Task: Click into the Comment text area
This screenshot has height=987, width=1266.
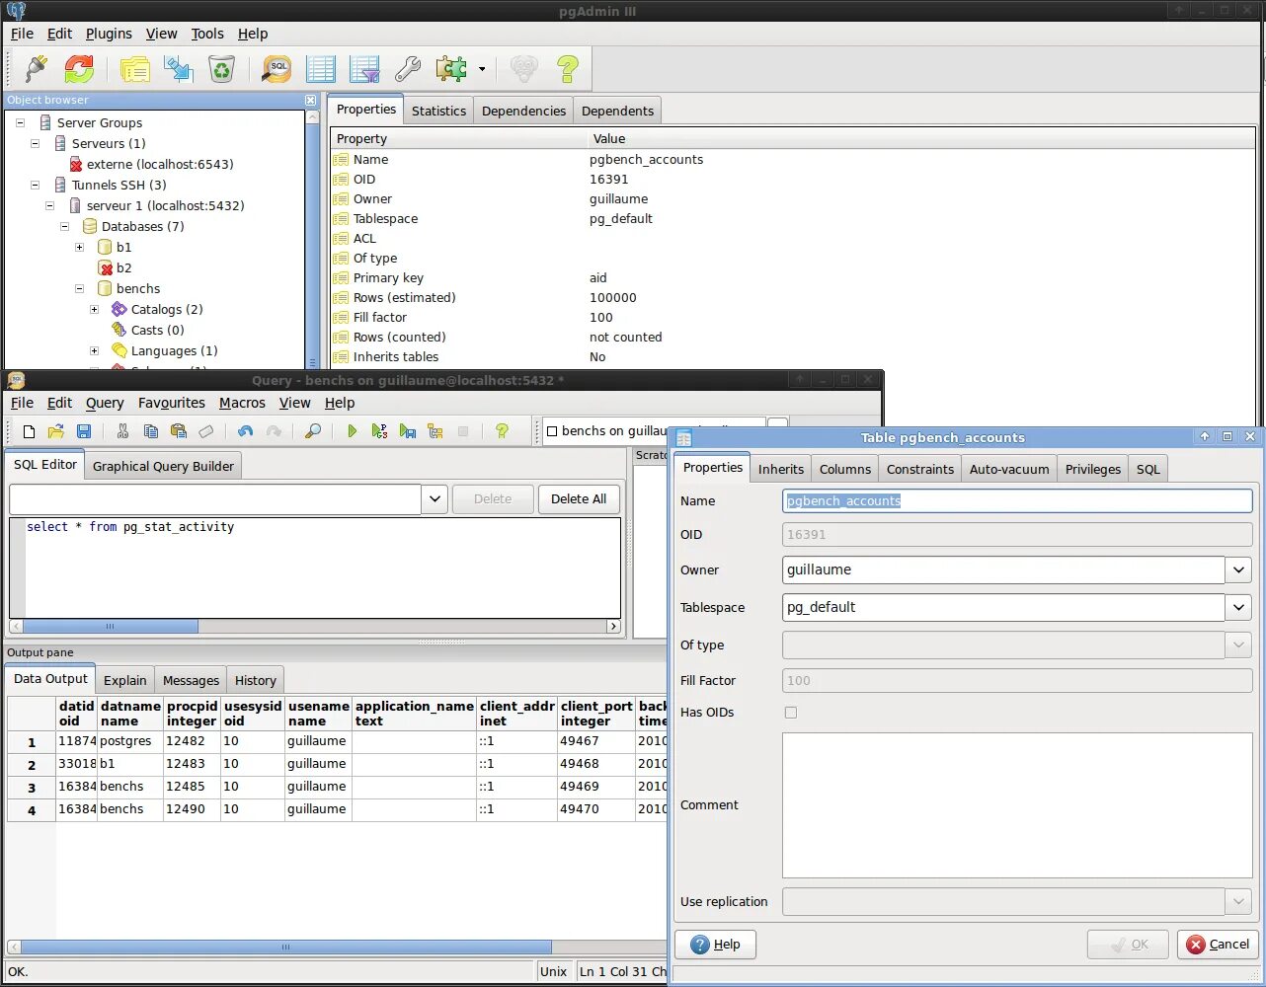Action: point(1017,805)
